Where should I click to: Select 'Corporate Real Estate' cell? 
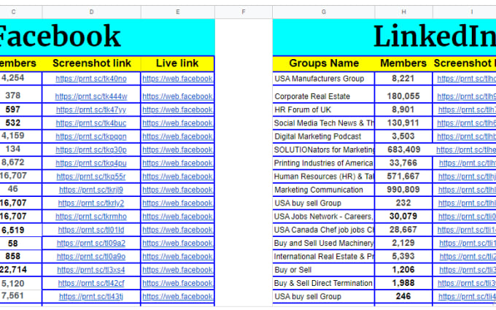click(324, 94)
